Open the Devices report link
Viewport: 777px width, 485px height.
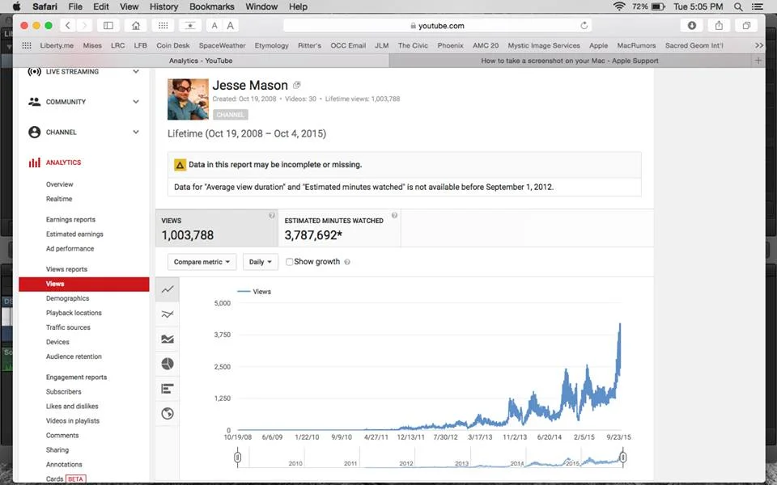click(x=57, y=343)
